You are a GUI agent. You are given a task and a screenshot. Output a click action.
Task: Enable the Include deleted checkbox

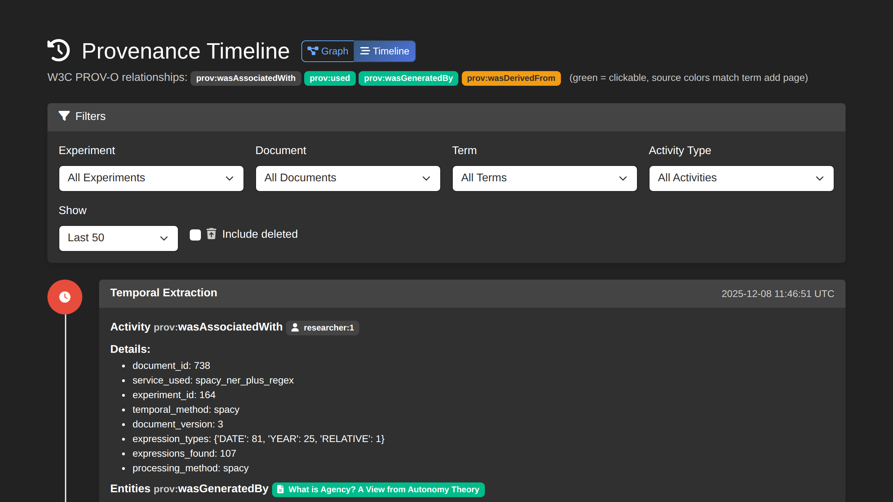pyautogui.click(x=195, y=235)
